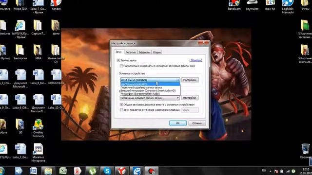Open the Yandex browser taskbar icon
The height and width of the screenshot is (175, 312).
122,171
